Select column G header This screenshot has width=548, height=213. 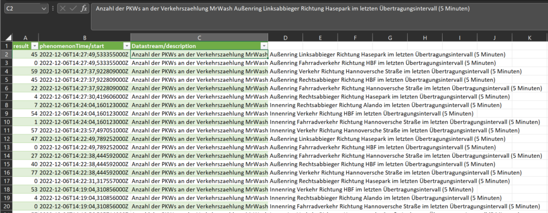(390, 38)
